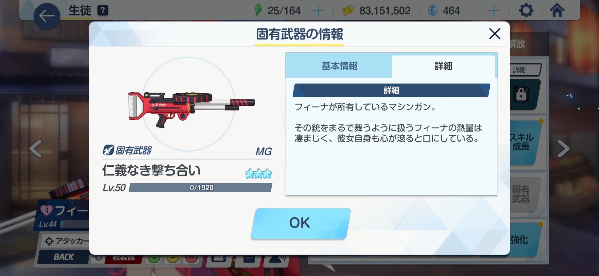The height and width of the screenshot is (276, 599).
Task: Add energy with the plus icon
Action: point(318,11)
